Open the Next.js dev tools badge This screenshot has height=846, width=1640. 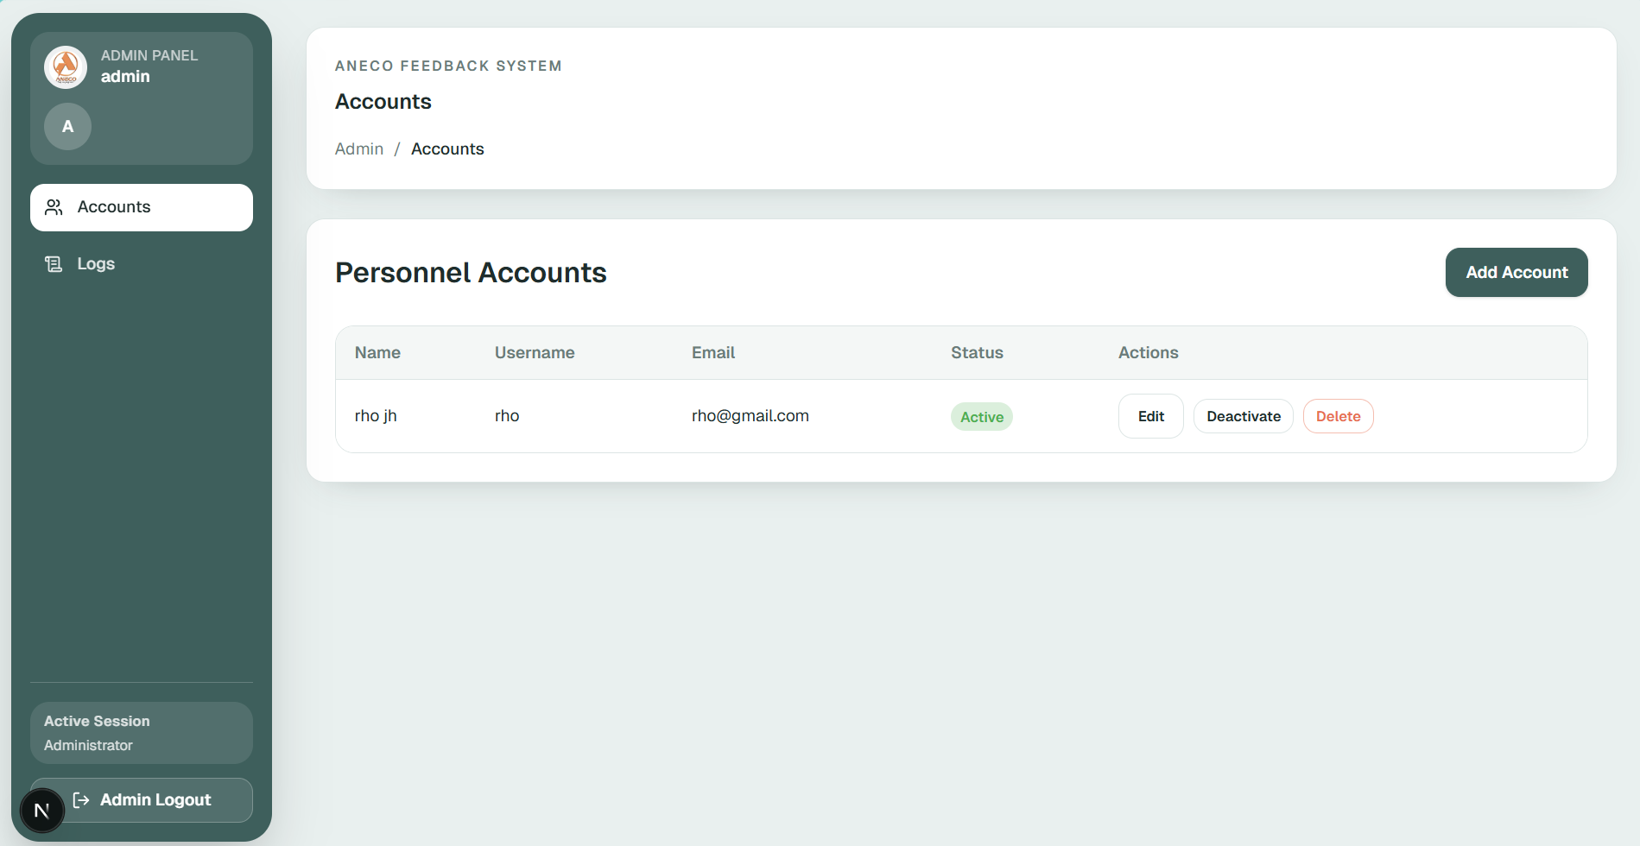(x=41, y=811)
